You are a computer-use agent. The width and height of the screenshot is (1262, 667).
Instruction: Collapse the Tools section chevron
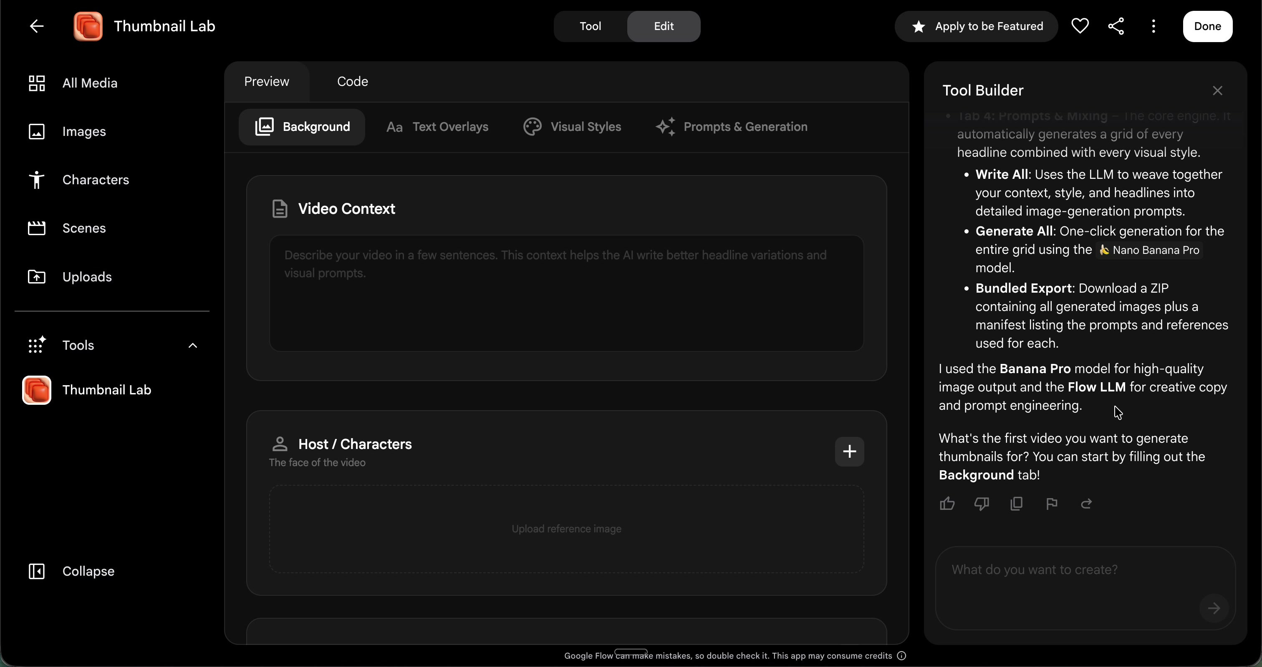192,346
